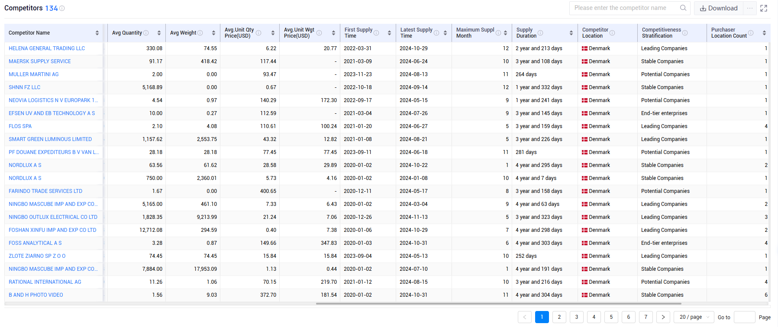Open HELENA GENERAL TRADING LLC link
The image size is (778, 327).
click(x=47, y=48)
